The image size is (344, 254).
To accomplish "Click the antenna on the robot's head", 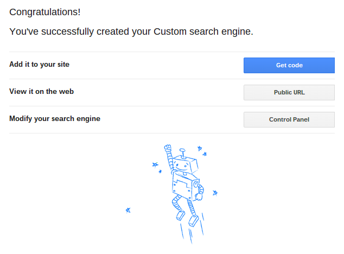I will click(x=182, y=153).
